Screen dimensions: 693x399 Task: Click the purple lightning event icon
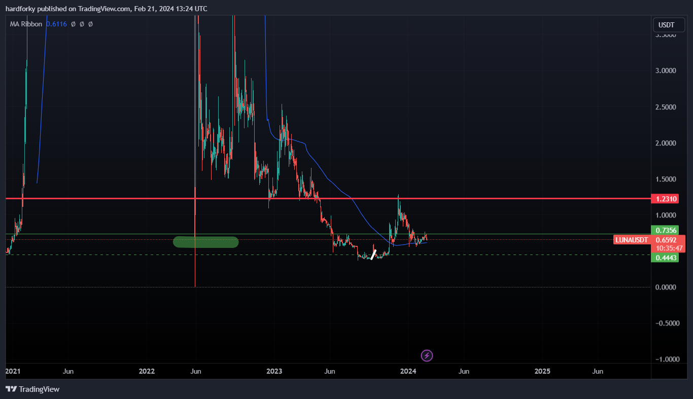click(427, 355)
